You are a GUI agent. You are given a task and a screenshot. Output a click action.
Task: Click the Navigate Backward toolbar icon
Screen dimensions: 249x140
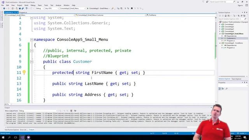pyautogui.click(x=4, y=9)
